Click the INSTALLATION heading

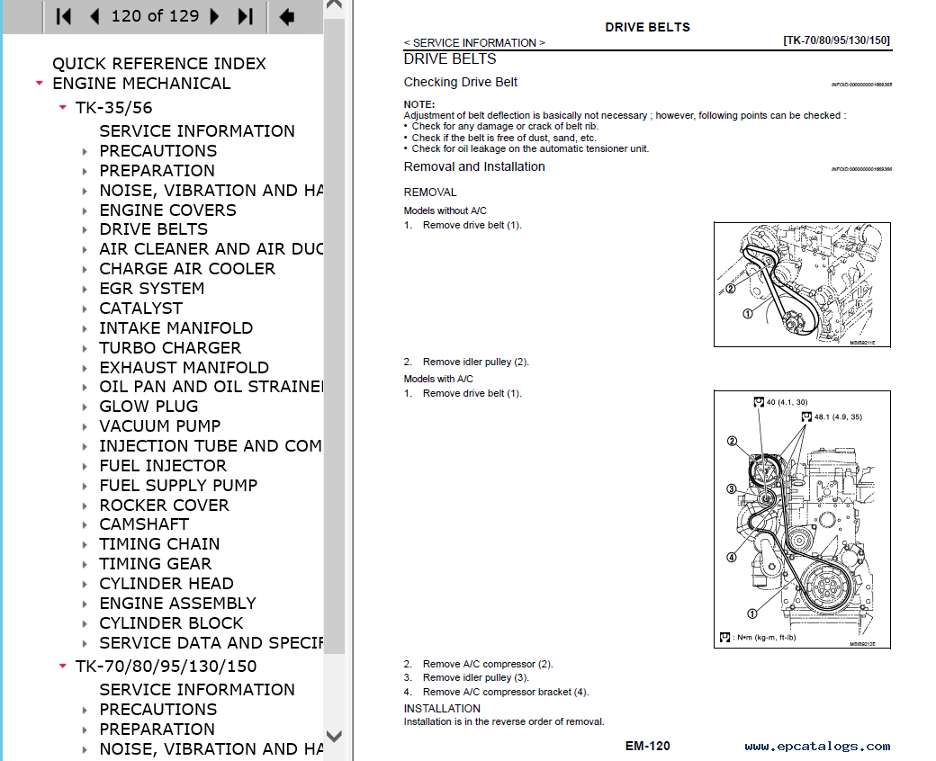pos(442,709)
